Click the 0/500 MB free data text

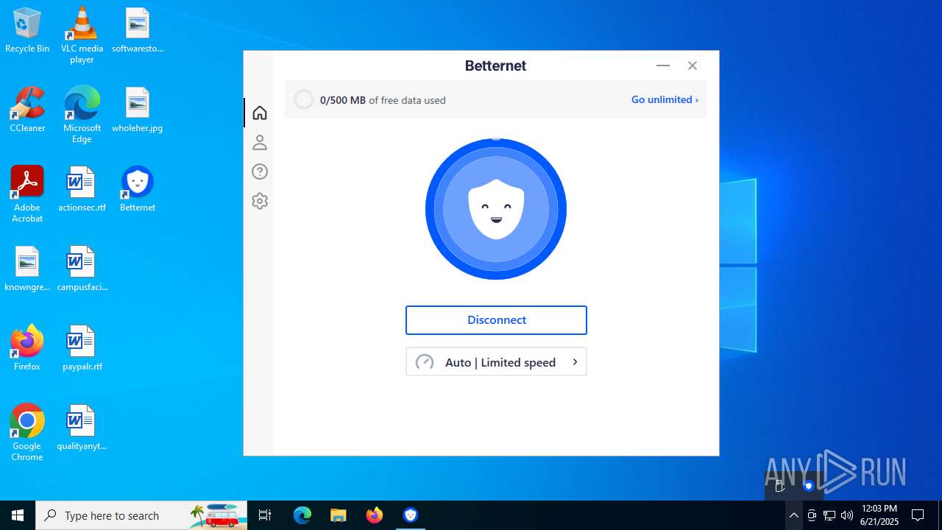(383, 100)
